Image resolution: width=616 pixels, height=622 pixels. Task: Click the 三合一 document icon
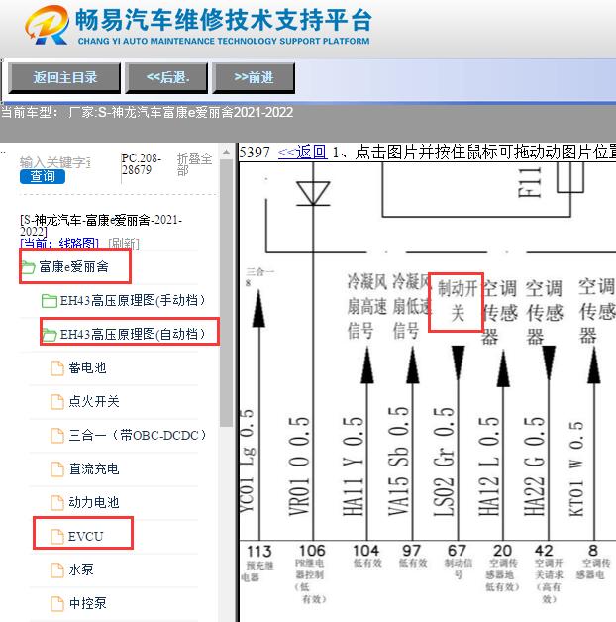(57, 436)
